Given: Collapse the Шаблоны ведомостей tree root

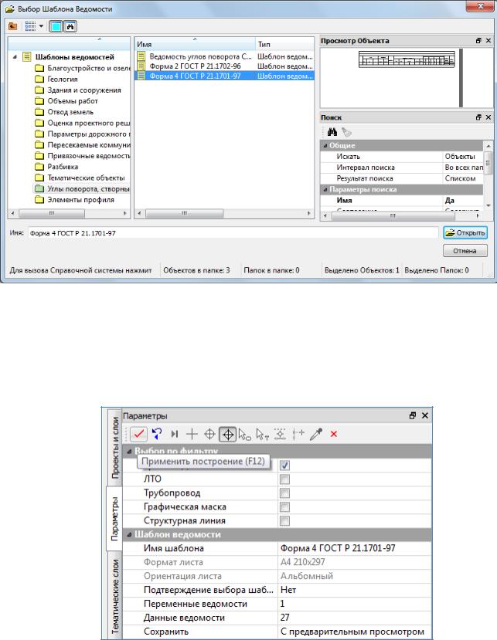Looking at the screenshot, I should (15, 57).
